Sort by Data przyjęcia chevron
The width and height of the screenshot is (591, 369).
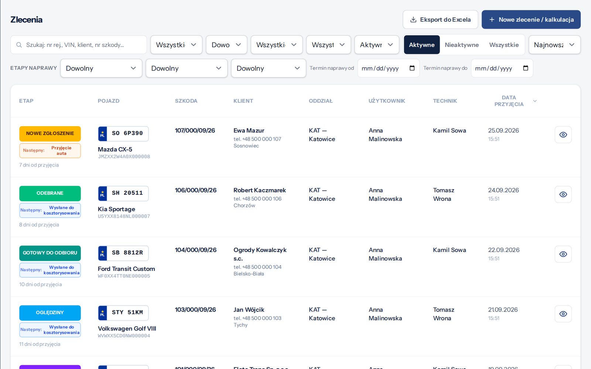[534, 101]
